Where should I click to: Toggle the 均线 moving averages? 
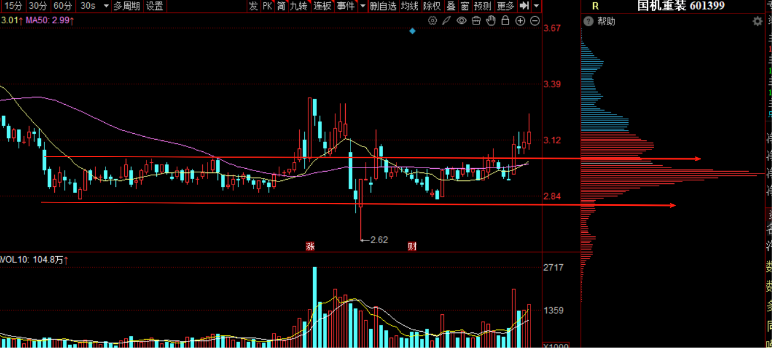pos(409,6)
